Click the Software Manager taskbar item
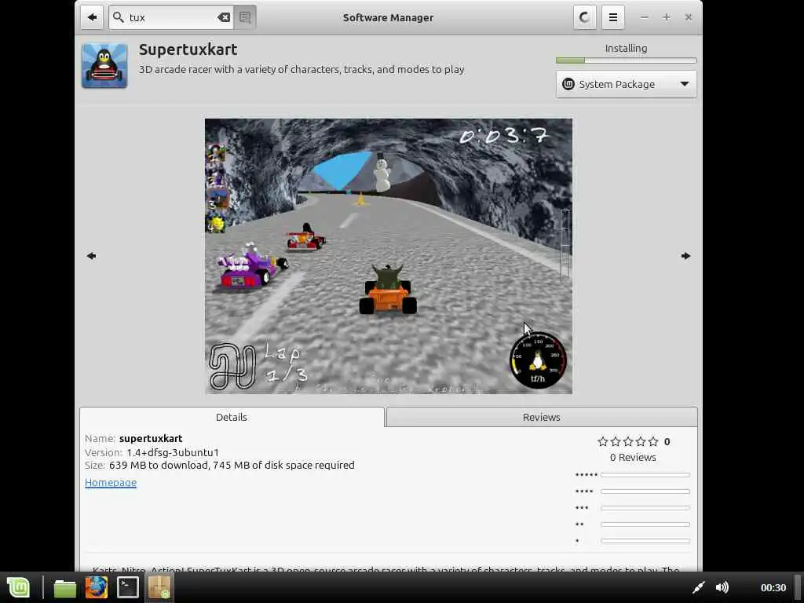Screen dimensions: 804x603 pyautogui.click(x=159, y=587)
